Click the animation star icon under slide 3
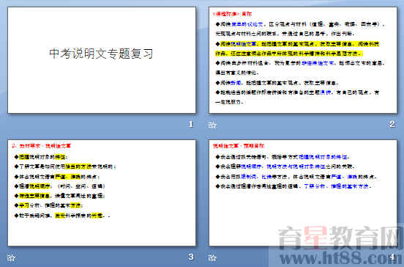This screenshot has height=267, width=404. pos(11,257)
